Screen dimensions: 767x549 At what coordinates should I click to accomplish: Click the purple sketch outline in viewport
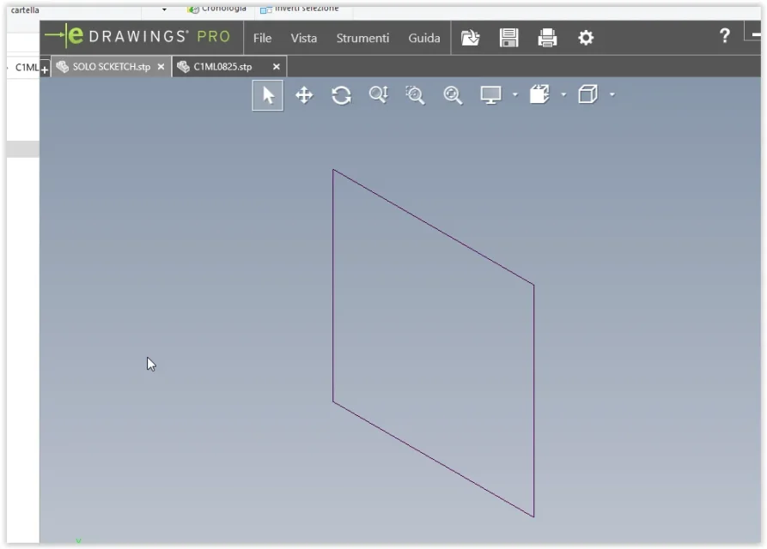[333, 283]
